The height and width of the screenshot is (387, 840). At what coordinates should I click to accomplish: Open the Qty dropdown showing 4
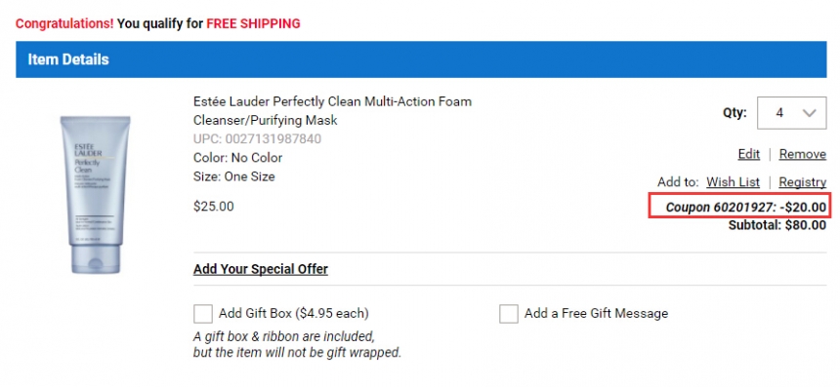pos(791,113)
